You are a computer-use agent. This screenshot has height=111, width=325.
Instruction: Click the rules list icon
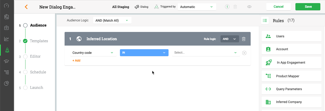(x=265, y=21)
